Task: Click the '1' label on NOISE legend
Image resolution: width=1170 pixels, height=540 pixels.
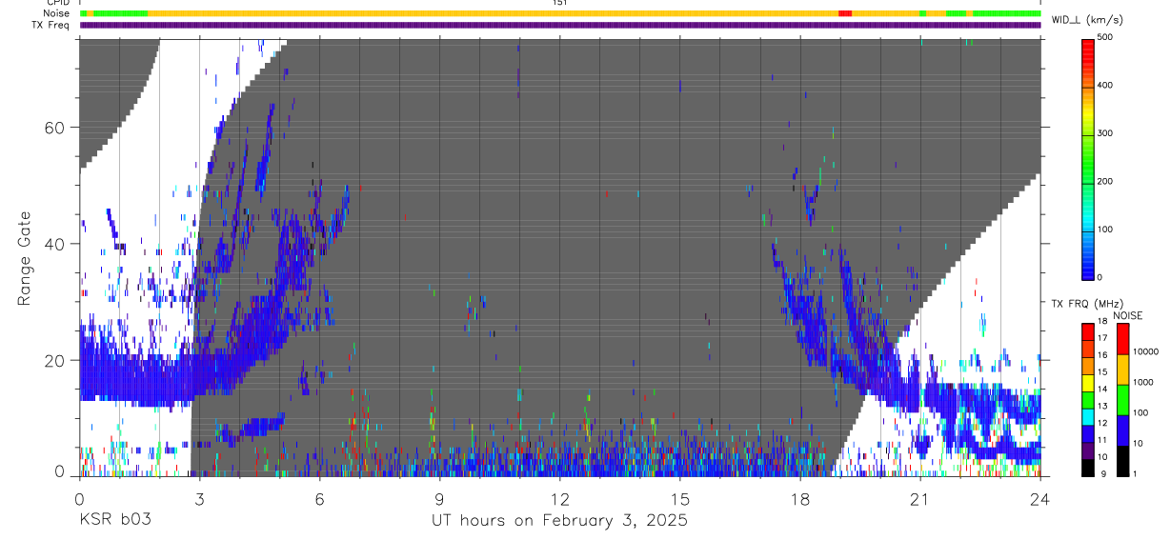Action: [1136, 473]
